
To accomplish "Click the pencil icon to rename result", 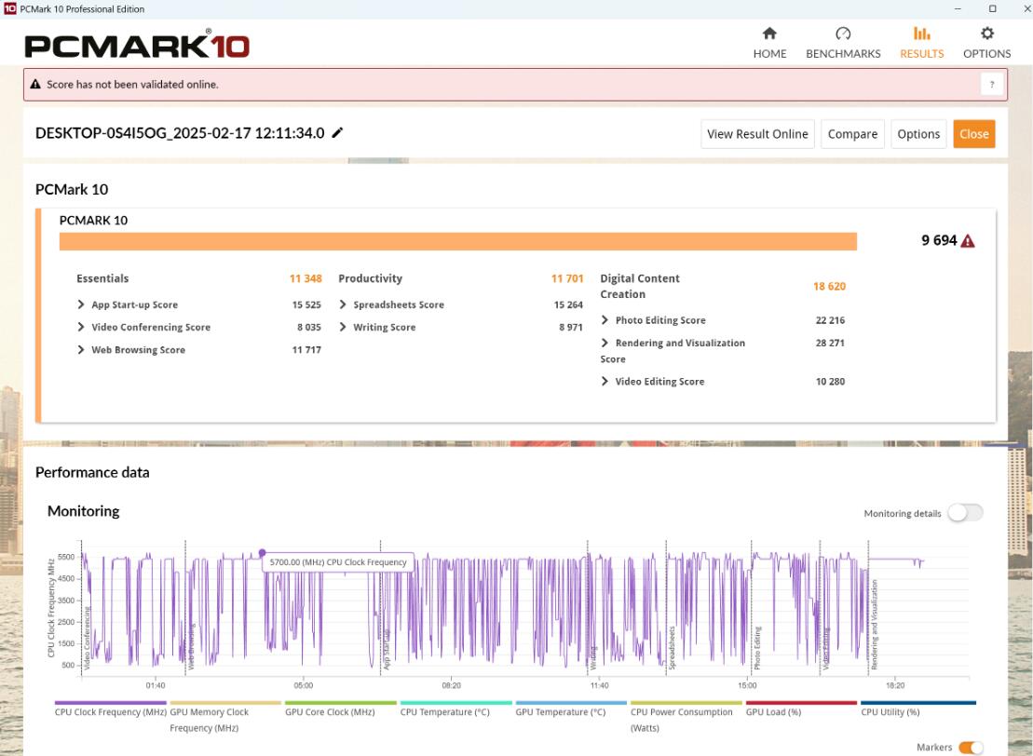I will pos(337,133).
